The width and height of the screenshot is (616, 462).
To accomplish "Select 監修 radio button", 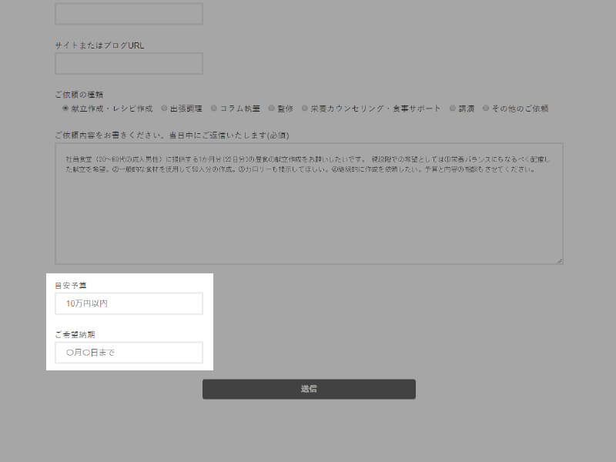I will (272, 108).
